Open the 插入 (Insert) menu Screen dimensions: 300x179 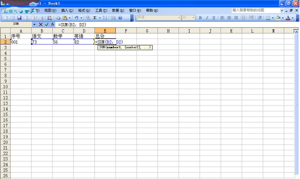(x=67, y=10)
